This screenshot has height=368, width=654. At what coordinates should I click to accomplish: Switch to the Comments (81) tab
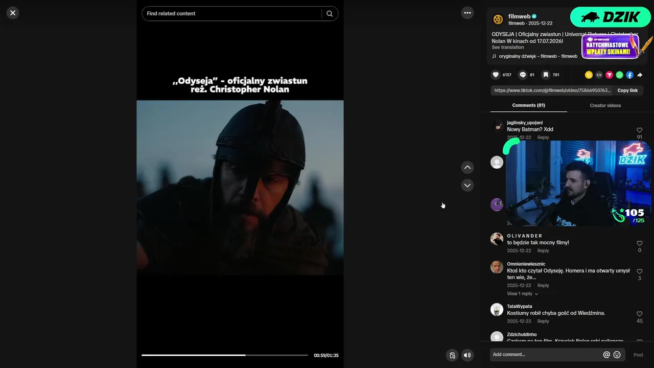coord(528,105)
